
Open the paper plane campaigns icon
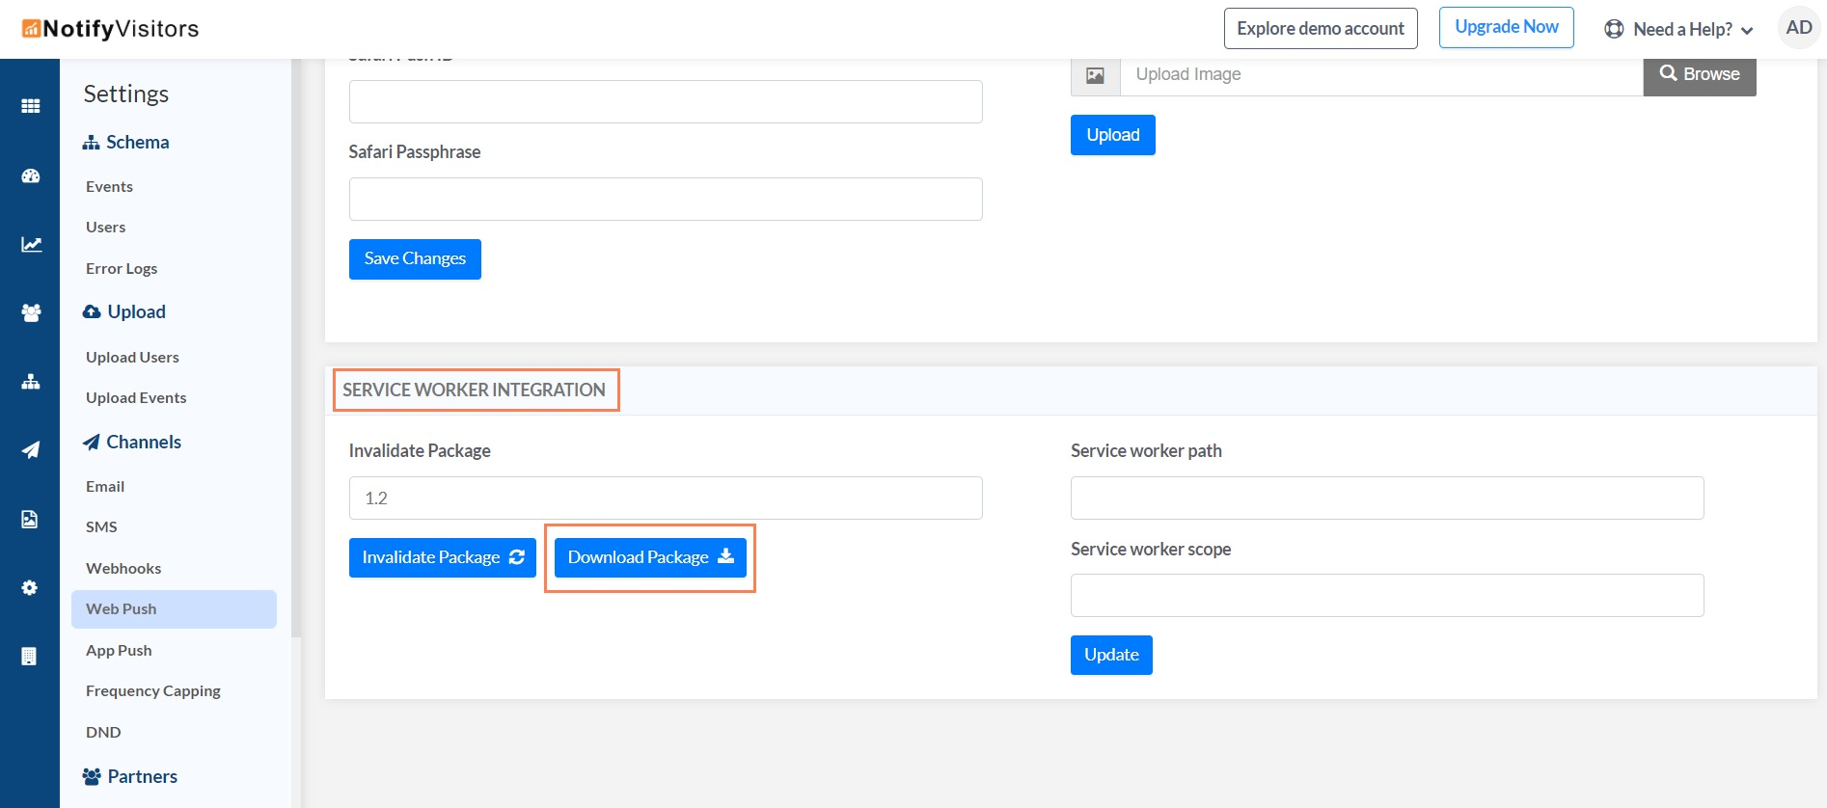31,450
